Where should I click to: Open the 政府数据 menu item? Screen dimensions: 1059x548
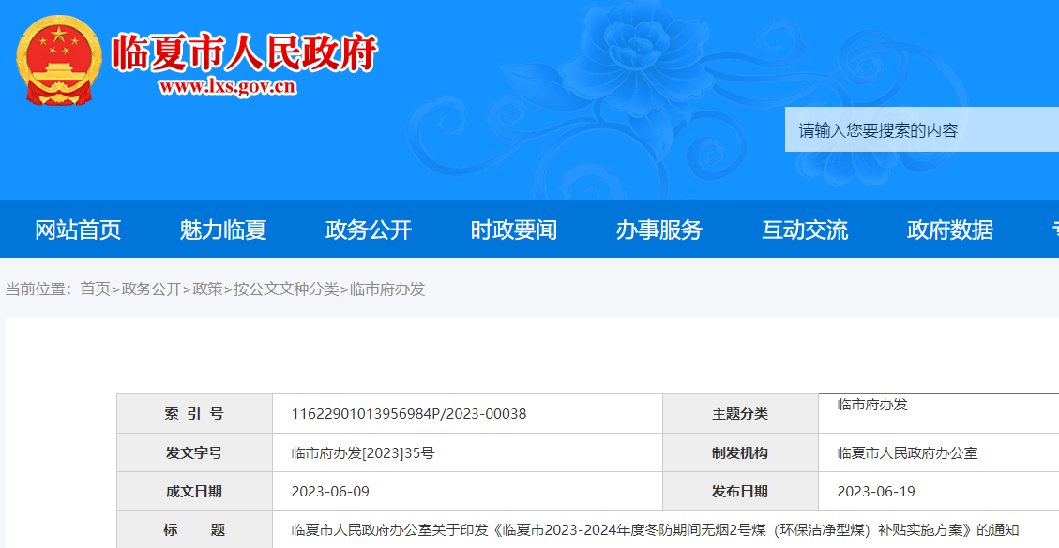950,230
